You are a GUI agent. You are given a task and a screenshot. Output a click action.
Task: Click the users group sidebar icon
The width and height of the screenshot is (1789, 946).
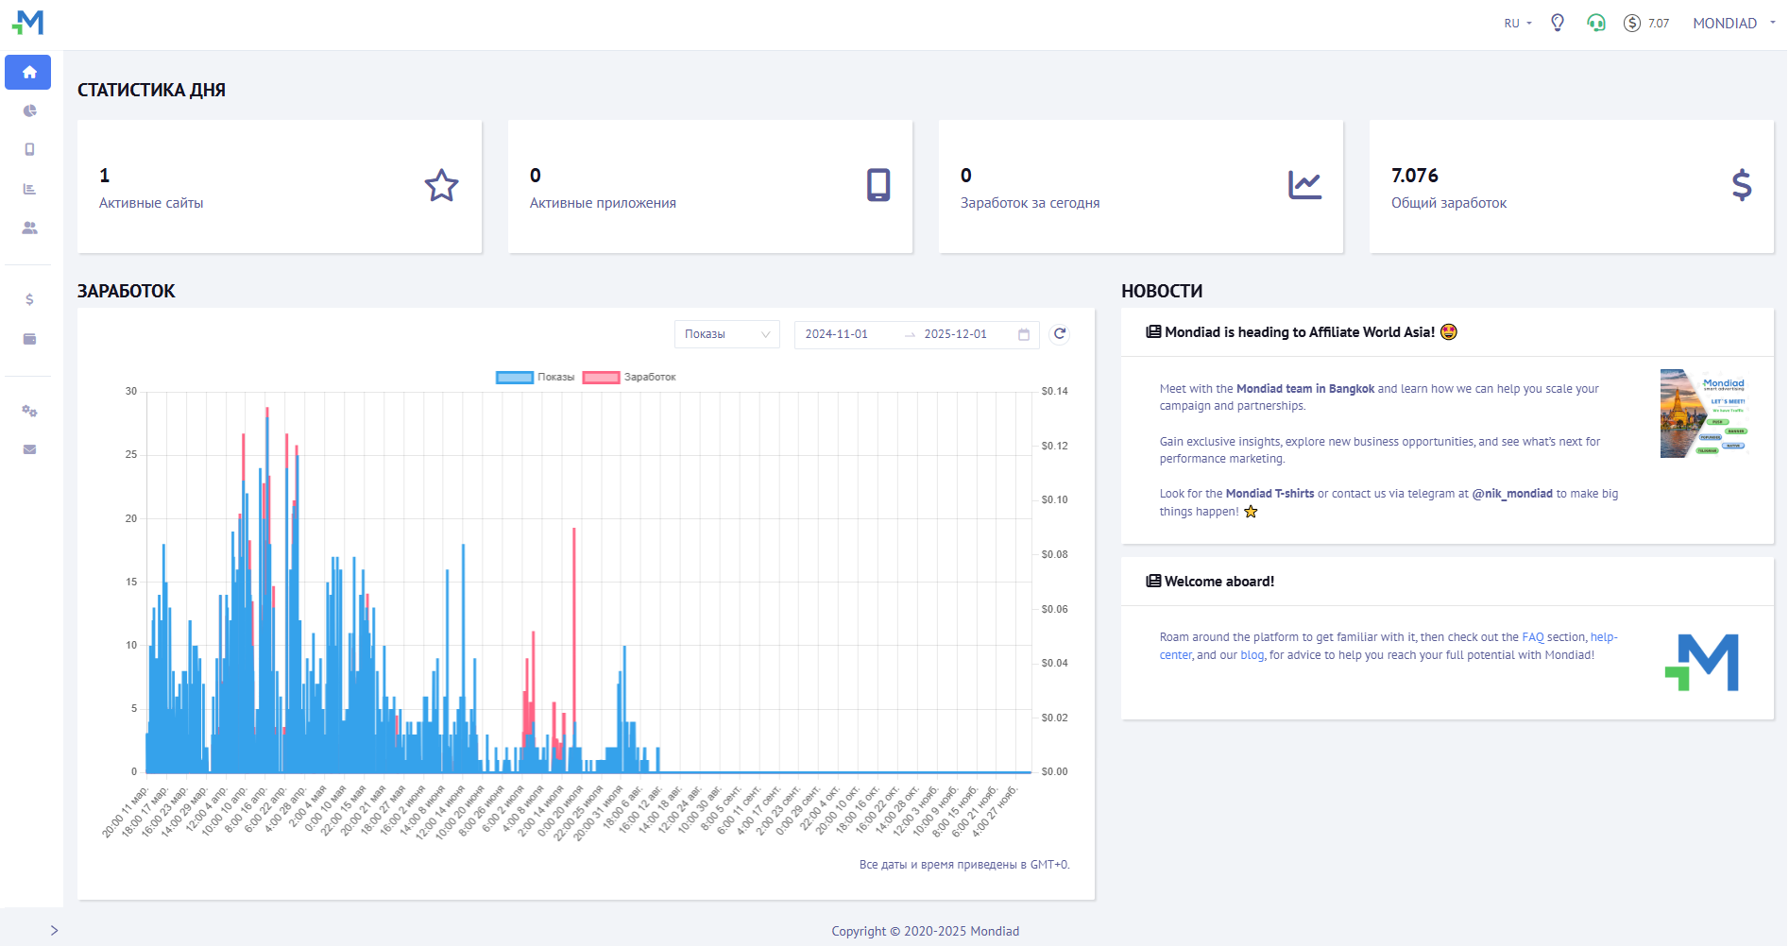click(x=29, y=228)
